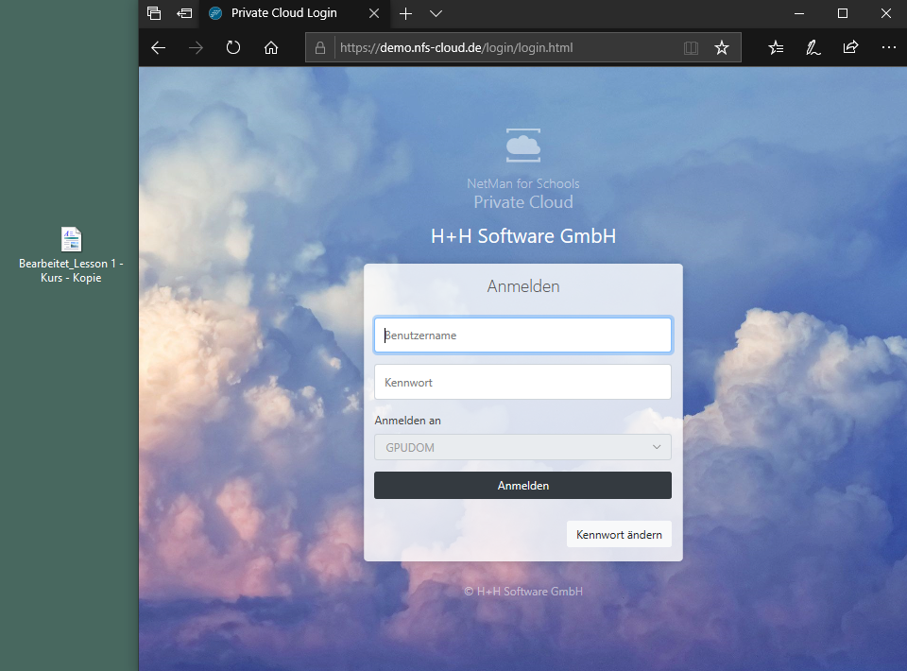Click the Anmelden an label
Viewport: 907px width, 671px height.
[x=407, y=421]
